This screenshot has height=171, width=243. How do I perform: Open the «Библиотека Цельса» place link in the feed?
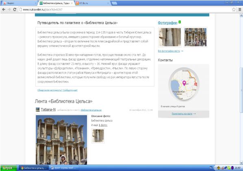(91, 110)
